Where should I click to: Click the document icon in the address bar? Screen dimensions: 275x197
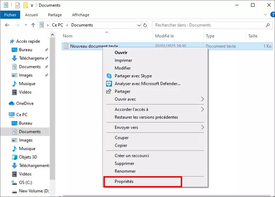(42, 25)
